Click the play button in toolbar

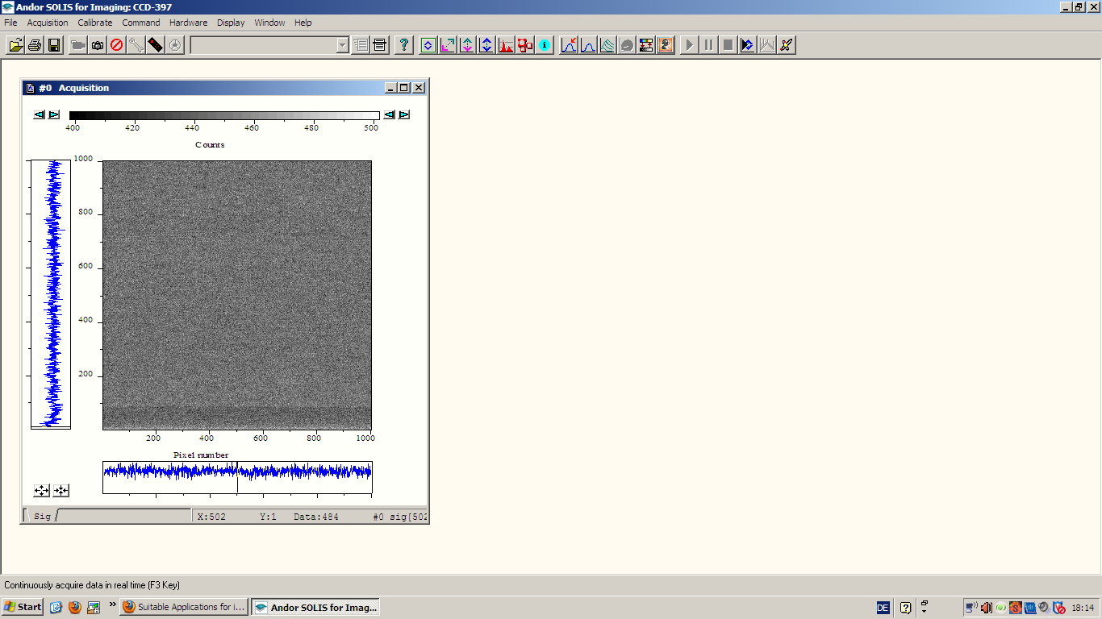click(x=689, y=45)
